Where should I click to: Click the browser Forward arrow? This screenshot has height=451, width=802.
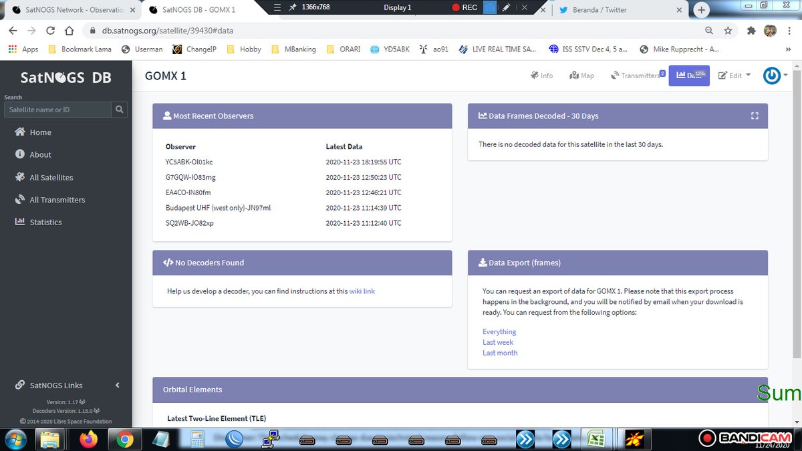[31, 31]
